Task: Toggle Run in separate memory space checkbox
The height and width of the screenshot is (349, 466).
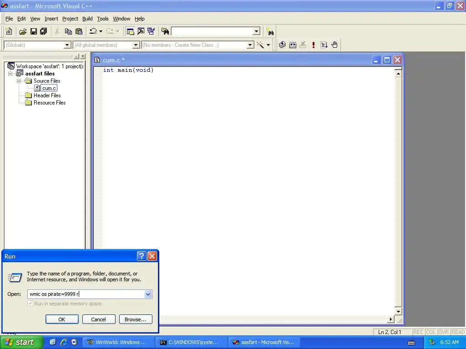Action: pyautogui.click(x=30, y=303)
